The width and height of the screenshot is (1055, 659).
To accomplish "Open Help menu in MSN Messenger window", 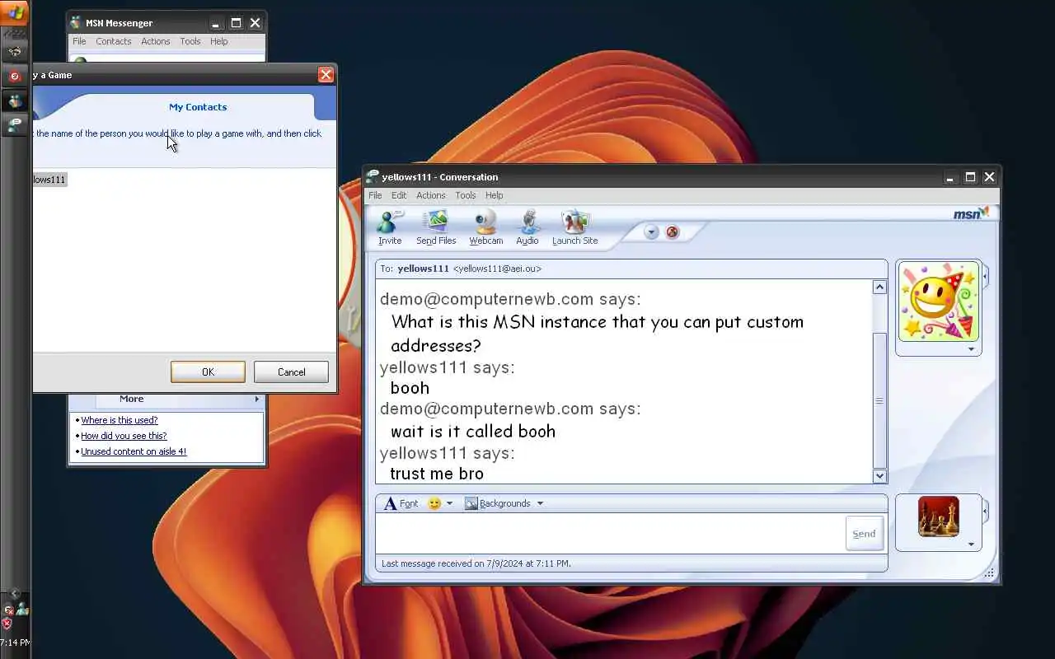I will coord(218,41).
